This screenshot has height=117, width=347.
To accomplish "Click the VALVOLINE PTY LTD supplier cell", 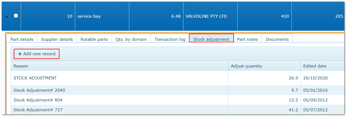I will [x=206, y=16].
